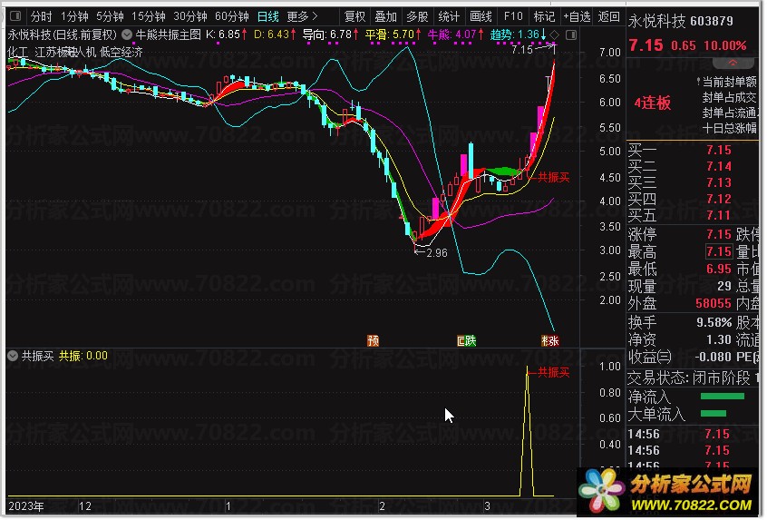Click the 牛熊共振主图 indicator name
This screenshot has height=520, width=767.
click(169, 34)
